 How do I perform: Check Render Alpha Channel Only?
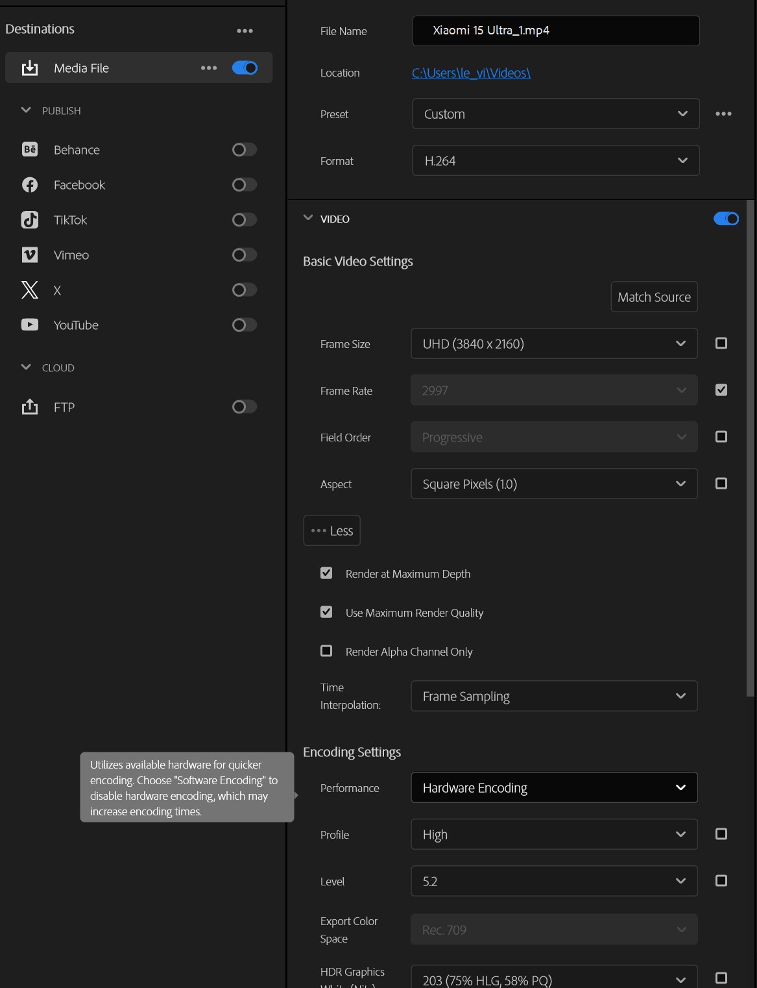[326, 650]
